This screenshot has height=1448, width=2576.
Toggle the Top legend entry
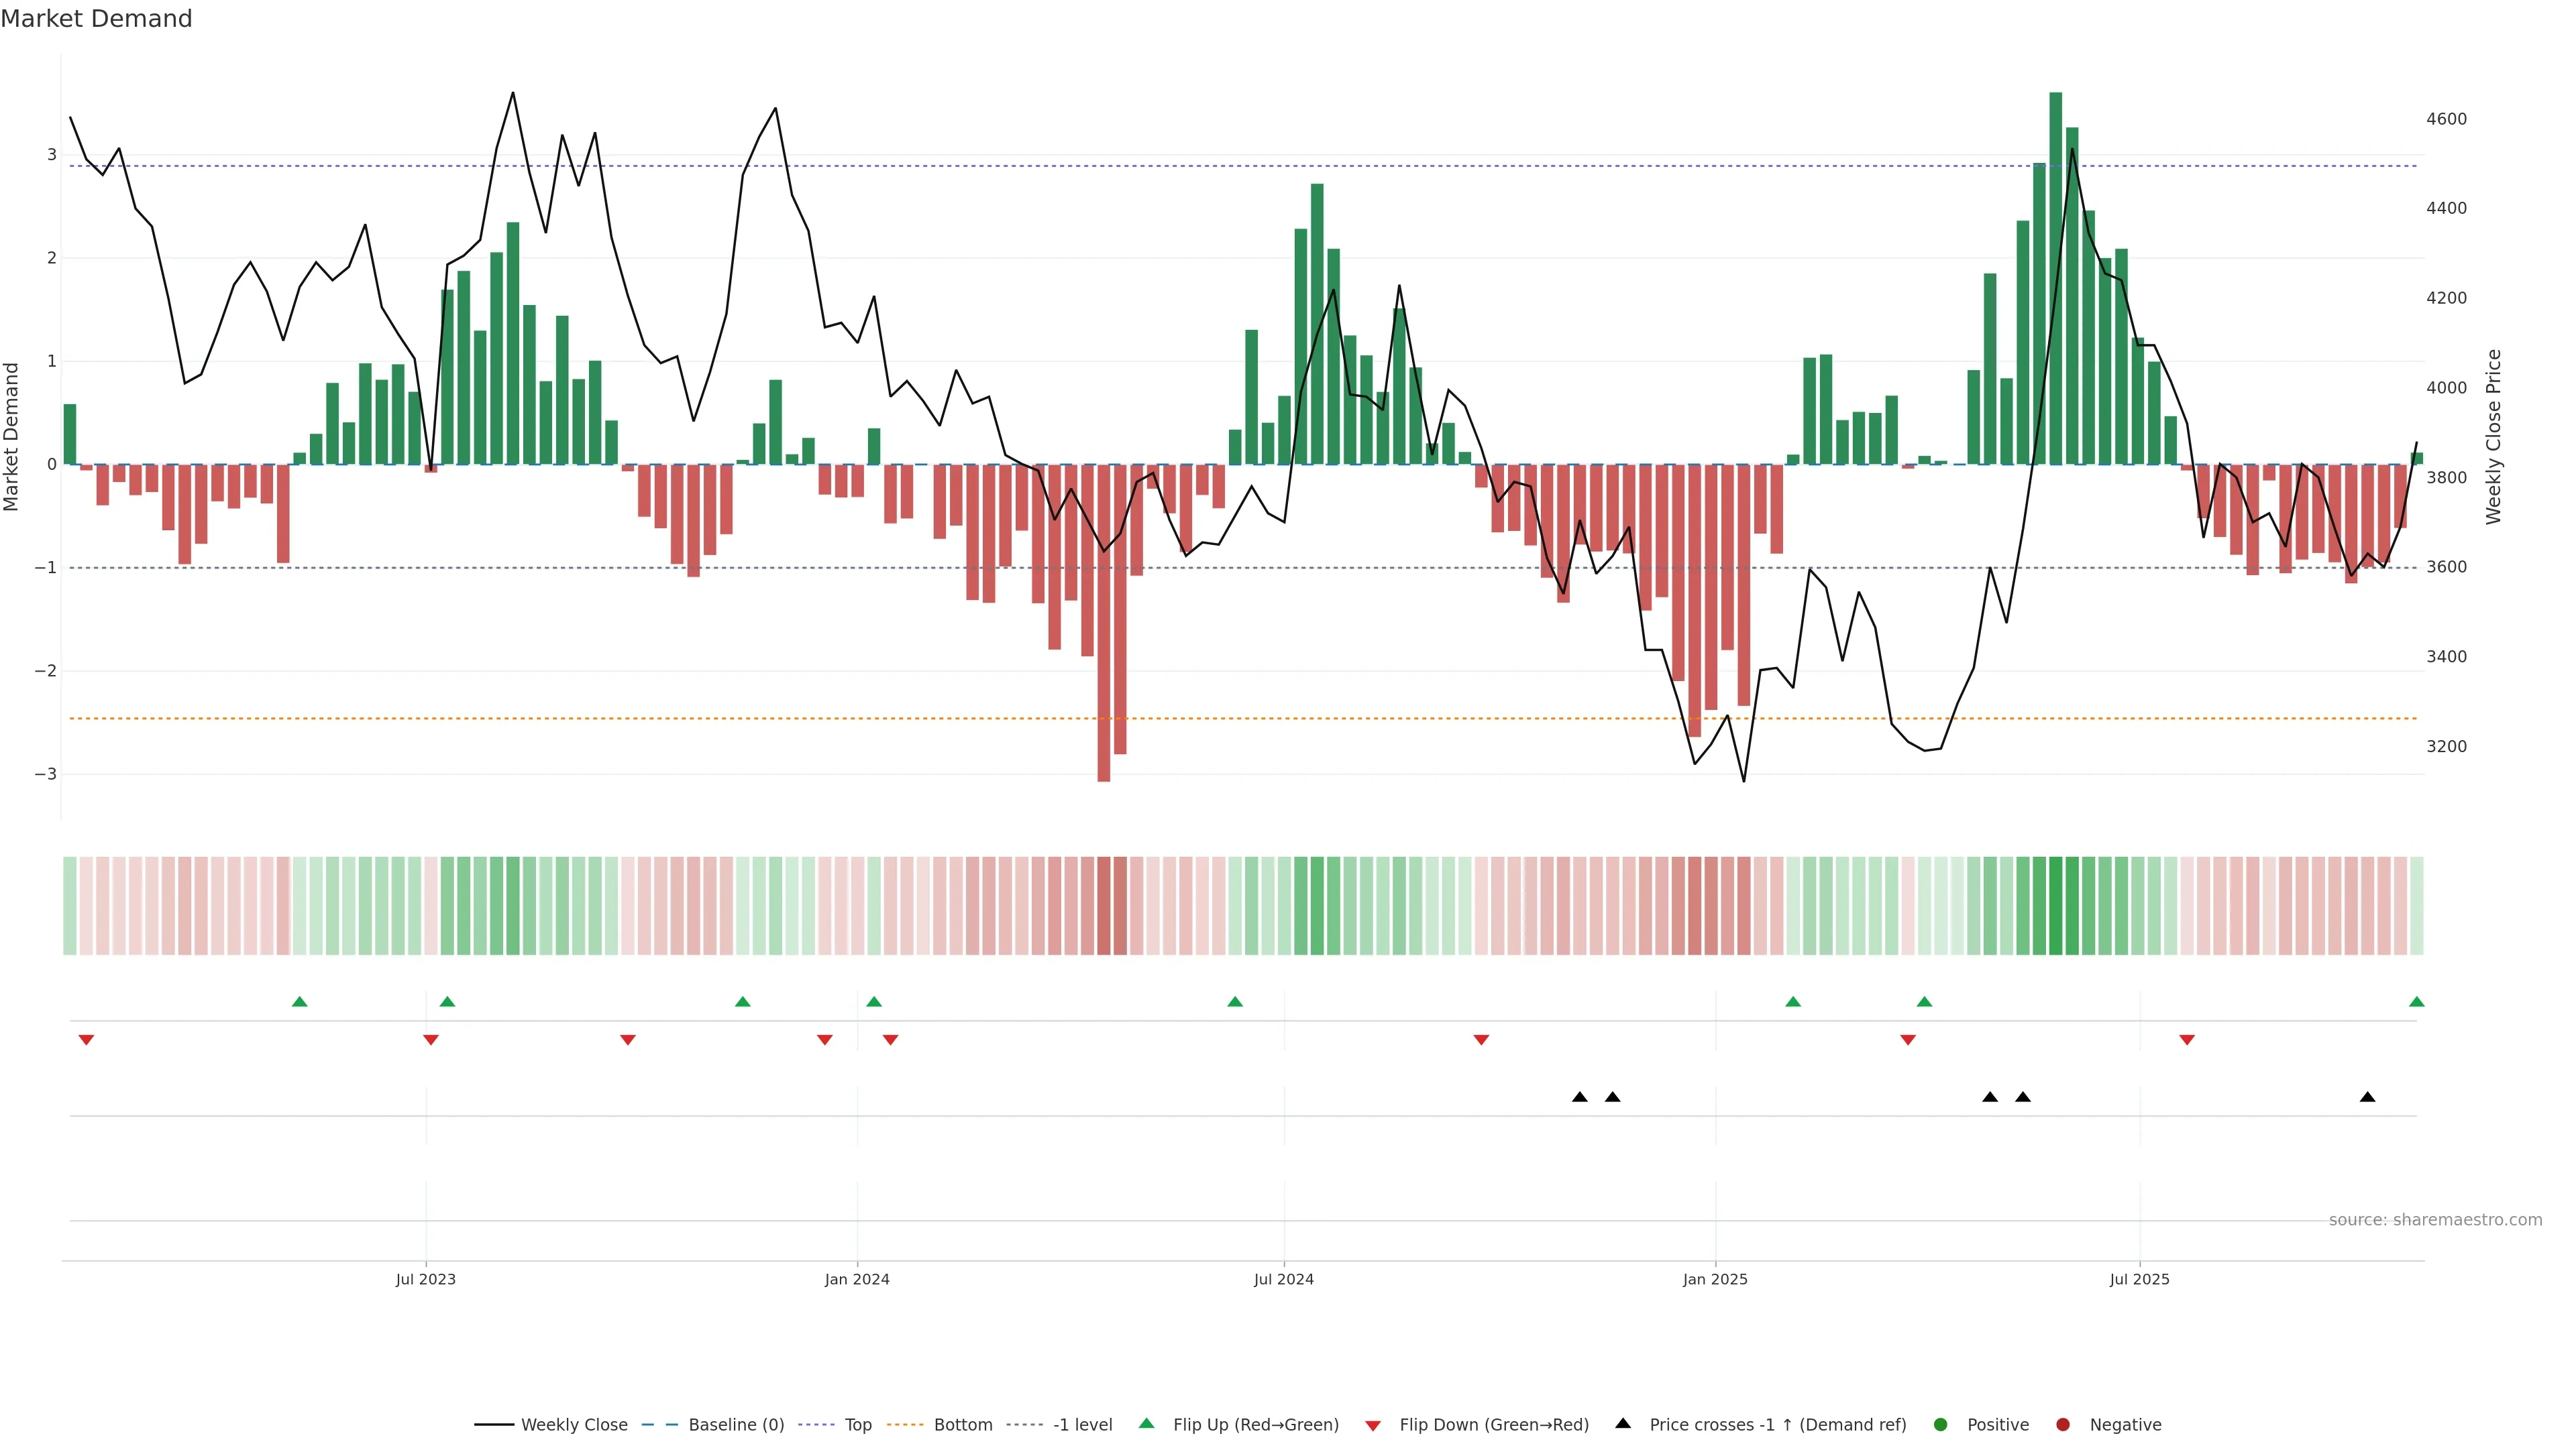pyautogui.click(x=857, y=1425)
